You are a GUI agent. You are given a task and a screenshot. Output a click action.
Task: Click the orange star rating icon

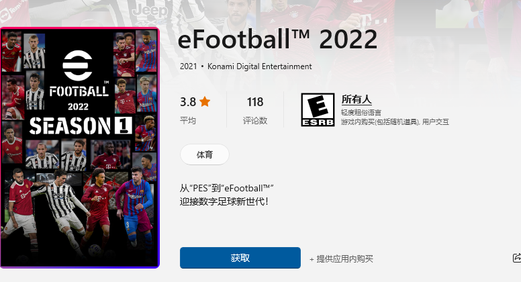coord(205,101)
